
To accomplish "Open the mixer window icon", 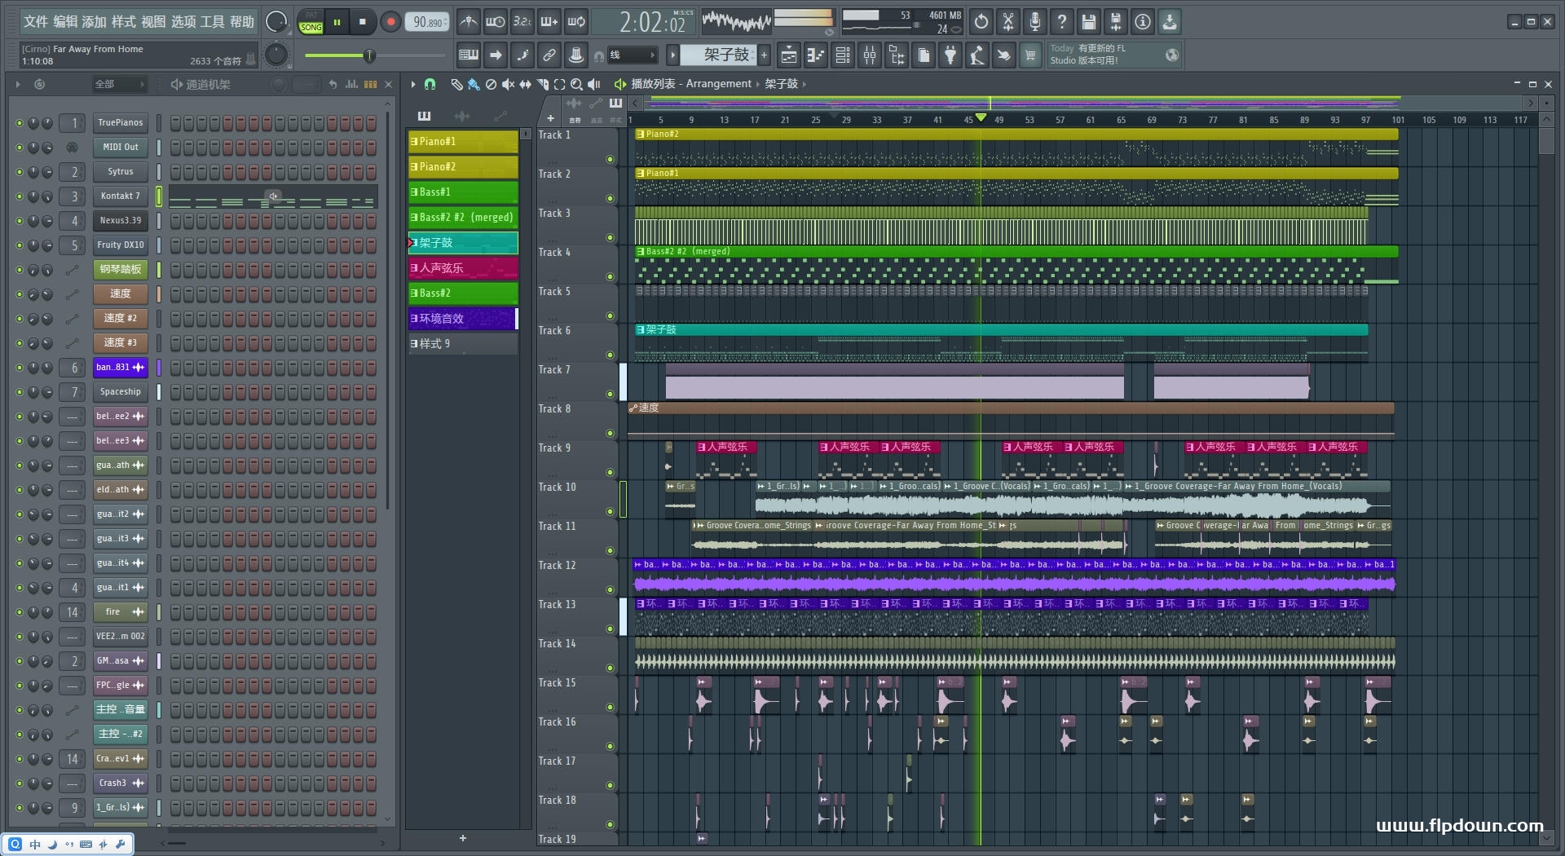I will (x=870, y=55).
